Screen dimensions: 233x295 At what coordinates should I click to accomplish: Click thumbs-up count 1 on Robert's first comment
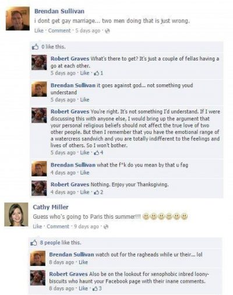pos(98,73)
